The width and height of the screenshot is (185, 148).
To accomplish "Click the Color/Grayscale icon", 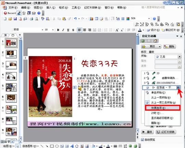I will (x=128, y=18).
